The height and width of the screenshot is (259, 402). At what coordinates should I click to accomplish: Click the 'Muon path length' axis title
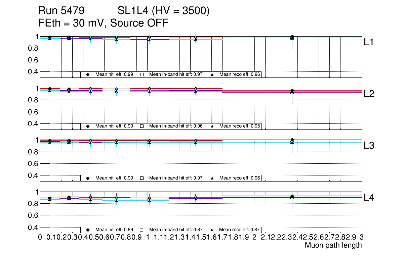pyautogui.click(x=333, y=245)
